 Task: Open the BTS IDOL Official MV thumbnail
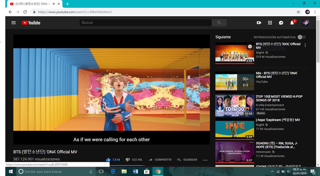click(x=235, y=53)
